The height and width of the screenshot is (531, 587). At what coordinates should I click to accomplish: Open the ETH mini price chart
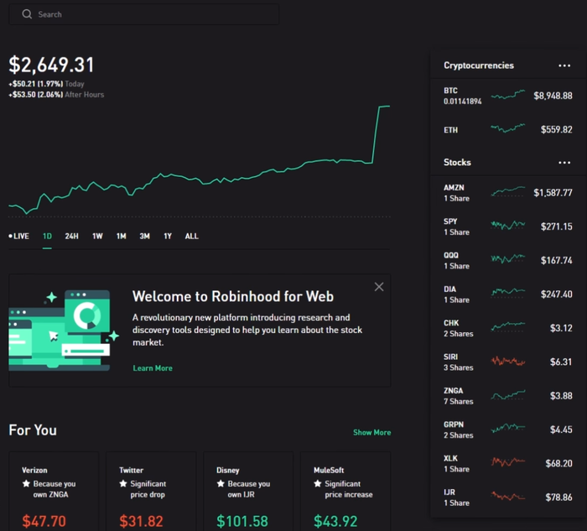coord(508,129)
